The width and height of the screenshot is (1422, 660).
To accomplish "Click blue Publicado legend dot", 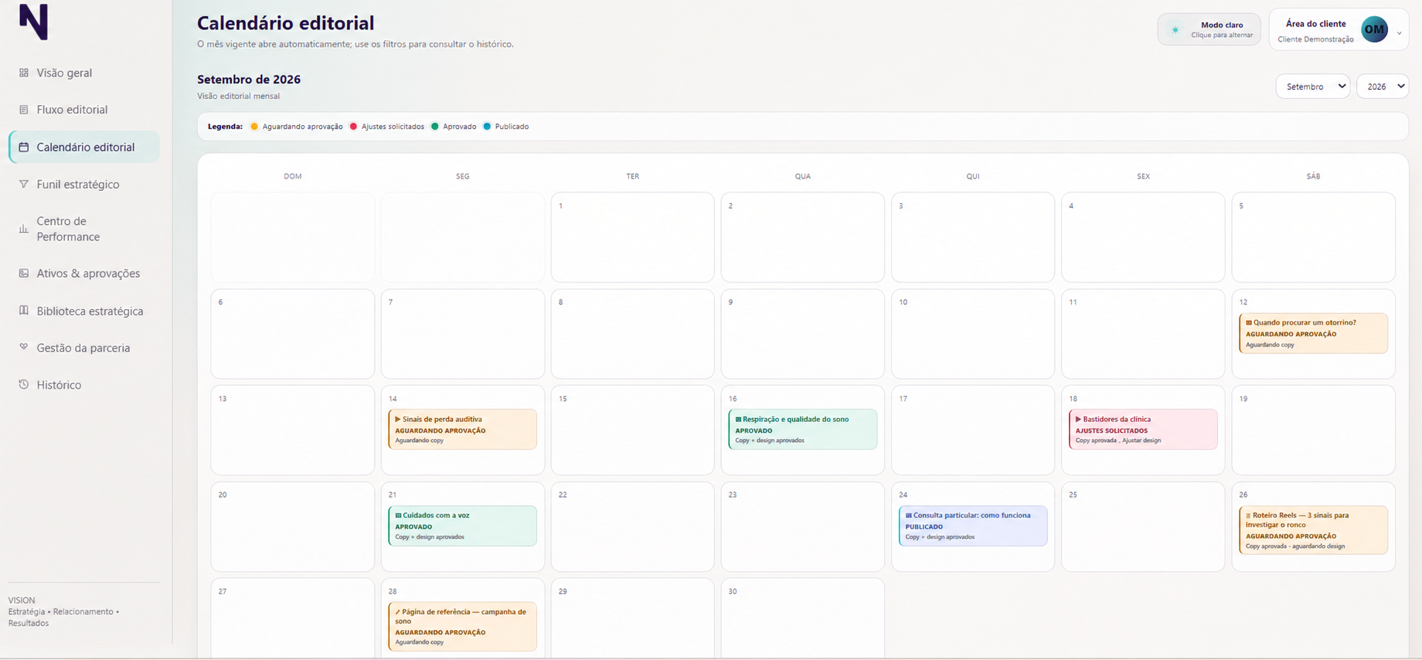I will point(487,127).
